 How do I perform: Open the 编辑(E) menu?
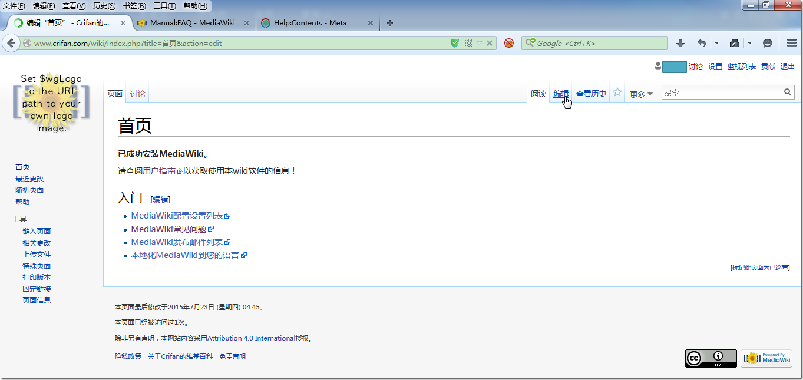coord(44,6)
